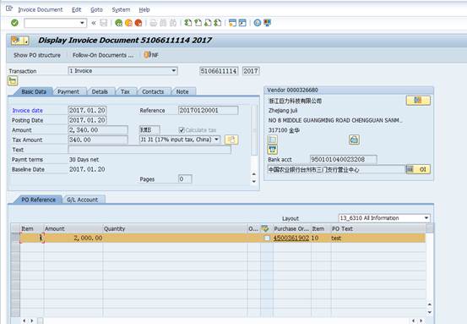Screen dimensions: 467x324
Task: Click the Previous Page icon
Action: (x=198, y=23)
